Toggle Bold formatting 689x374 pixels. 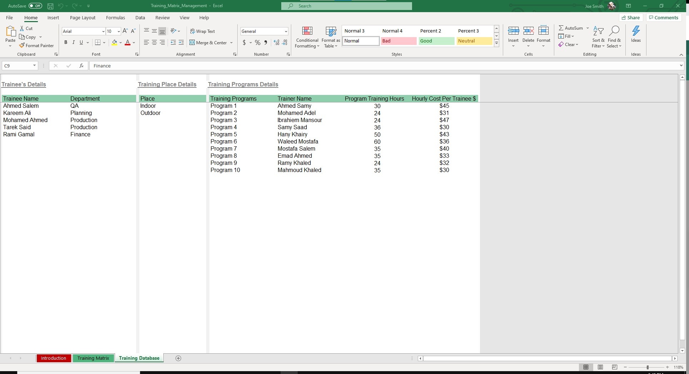66,42
